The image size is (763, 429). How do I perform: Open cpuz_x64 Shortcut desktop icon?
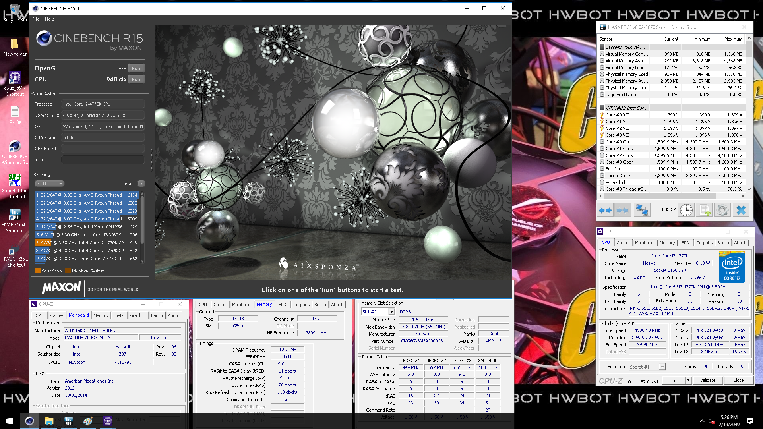[x=15, y=84]
